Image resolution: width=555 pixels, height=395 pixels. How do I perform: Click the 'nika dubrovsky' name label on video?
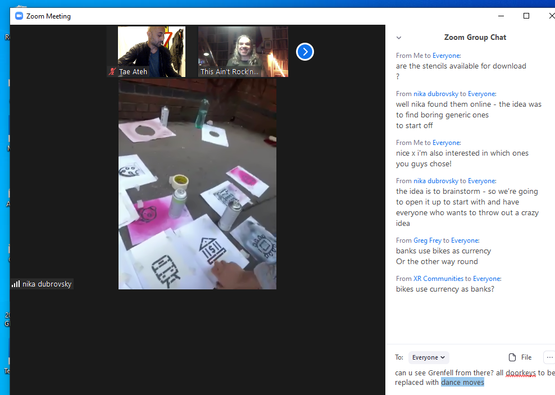(x=47, y=284)
